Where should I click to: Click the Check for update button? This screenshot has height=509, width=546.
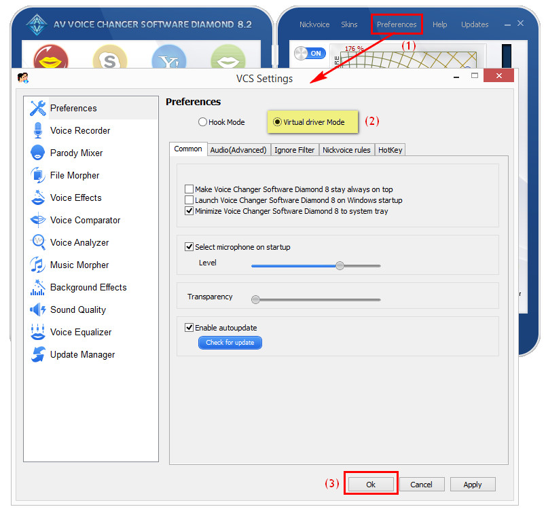[x=230, y=342]
